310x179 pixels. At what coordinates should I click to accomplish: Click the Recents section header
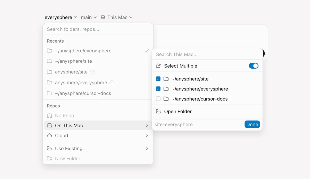(55, 41)
